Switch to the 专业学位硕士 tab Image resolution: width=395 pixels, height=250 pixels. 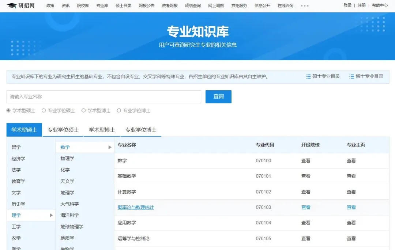pyautogui.click(x=63, y=130)
